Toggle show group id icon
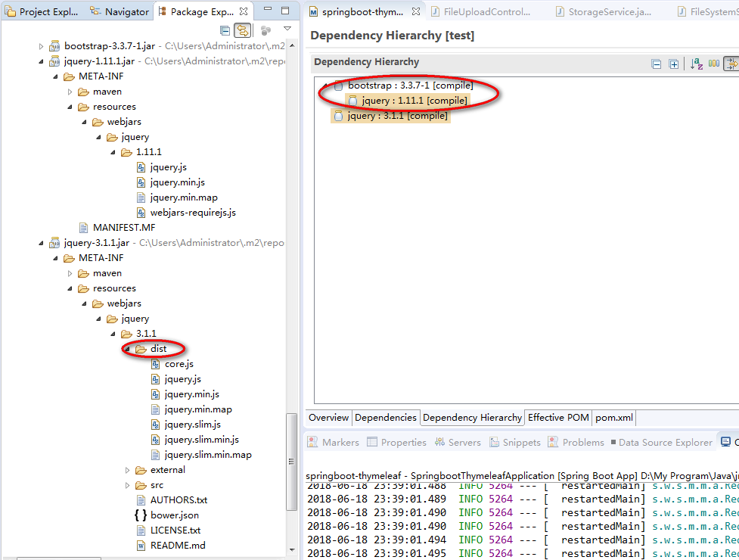The height and width of the screenshot is (560, 739). click(714, 63)
